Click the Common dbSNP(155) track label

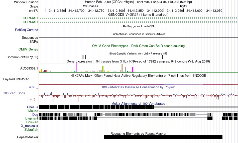22,57
